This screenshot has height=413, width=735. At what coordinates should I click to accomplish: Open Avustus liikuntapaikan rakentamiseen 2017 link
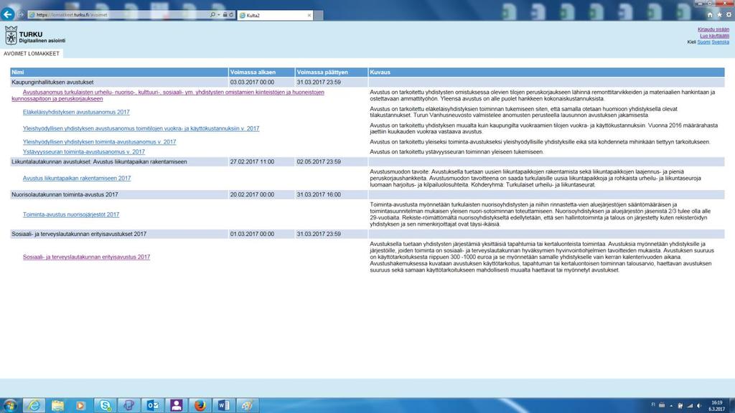click(x=77, y=179)
